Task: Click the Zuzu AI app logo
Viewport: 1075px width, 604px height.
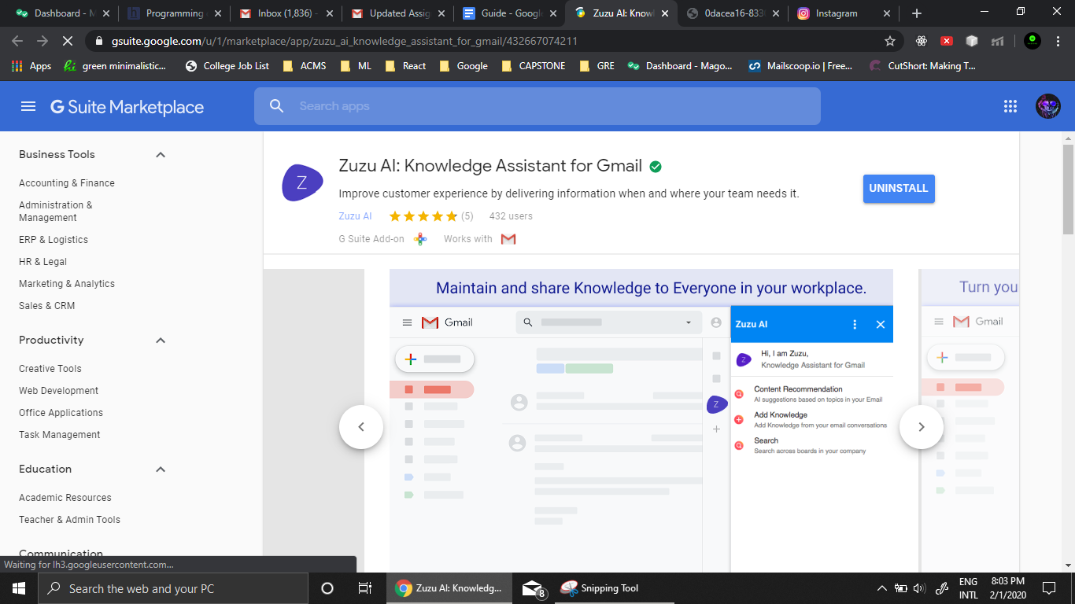Action: click(x=302, y=183)
